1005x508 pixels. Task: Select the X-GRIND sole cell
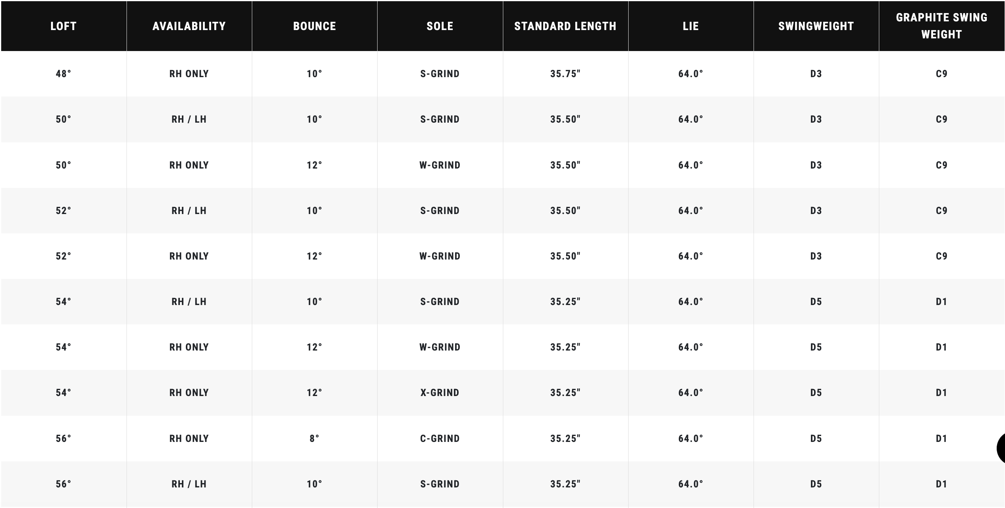pos(440,393)
